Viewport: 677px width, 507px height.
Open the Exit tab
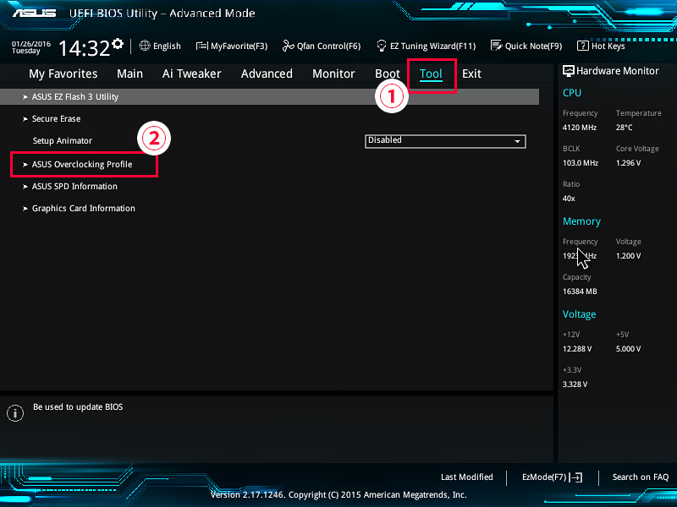[x=471, y=74]
